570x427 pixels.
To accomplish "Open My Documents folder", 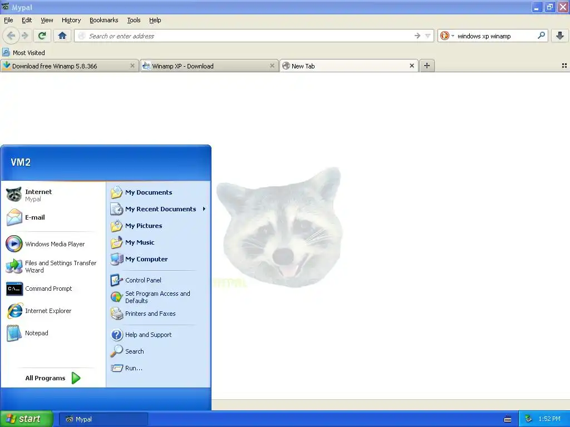I will [x=158, y=192].
